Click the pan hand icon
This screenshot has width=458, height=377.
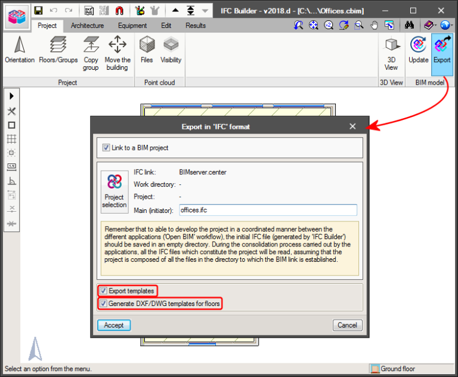(374, 25)
